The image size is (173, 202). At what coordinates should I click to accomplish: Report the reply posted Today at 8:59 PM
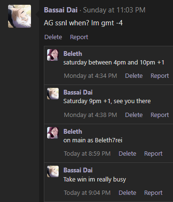click(153, 154)
